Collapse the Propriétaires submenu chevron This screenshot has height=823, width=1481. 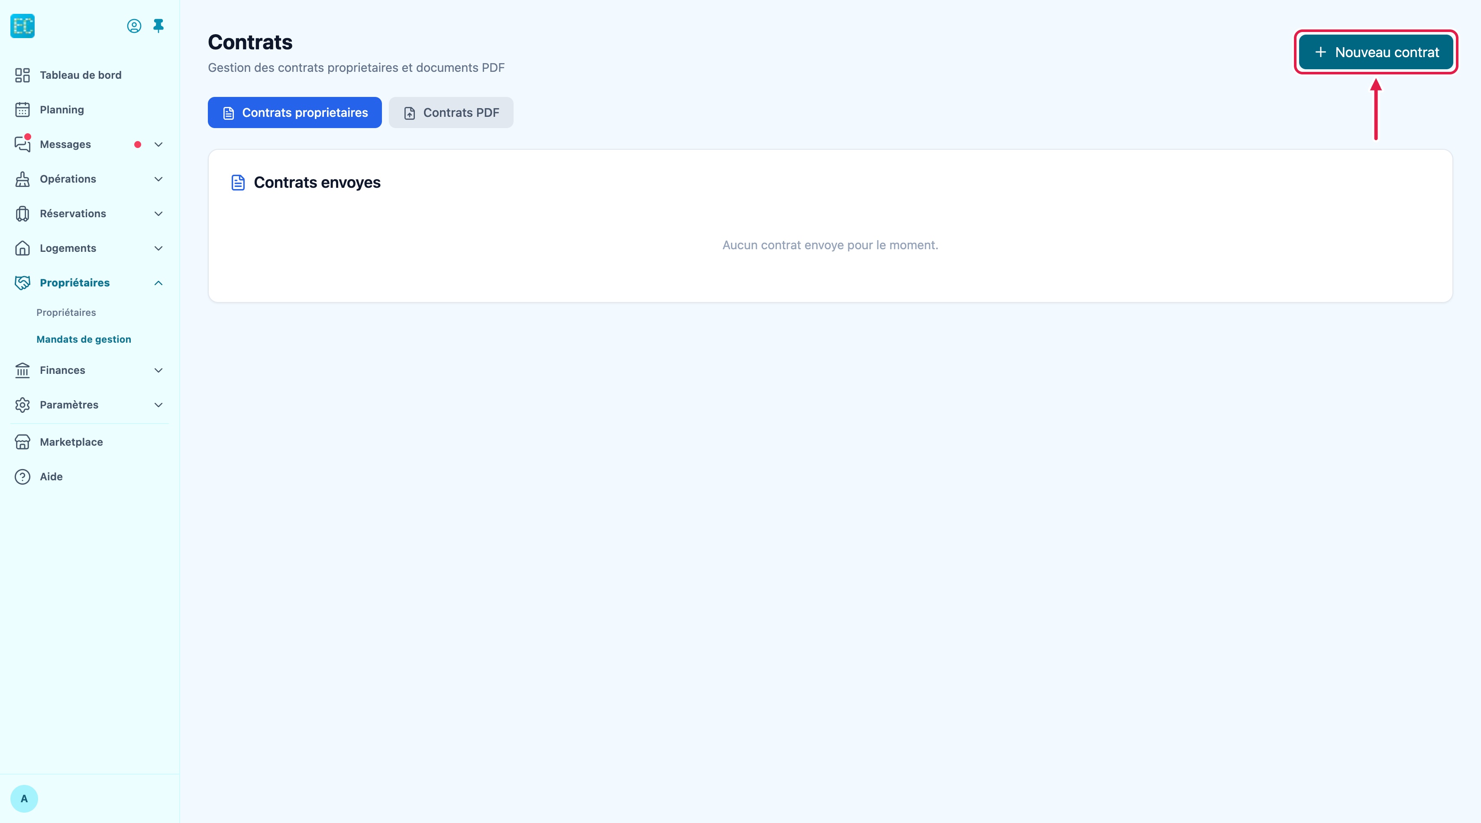point(158,283)
